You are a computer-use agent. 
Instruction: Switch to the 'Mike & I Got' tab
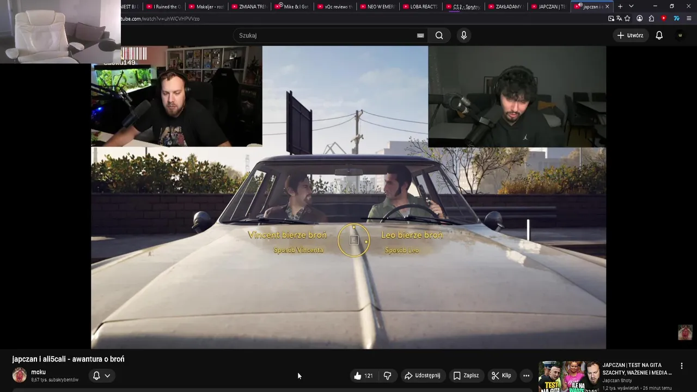pos(292,7)
